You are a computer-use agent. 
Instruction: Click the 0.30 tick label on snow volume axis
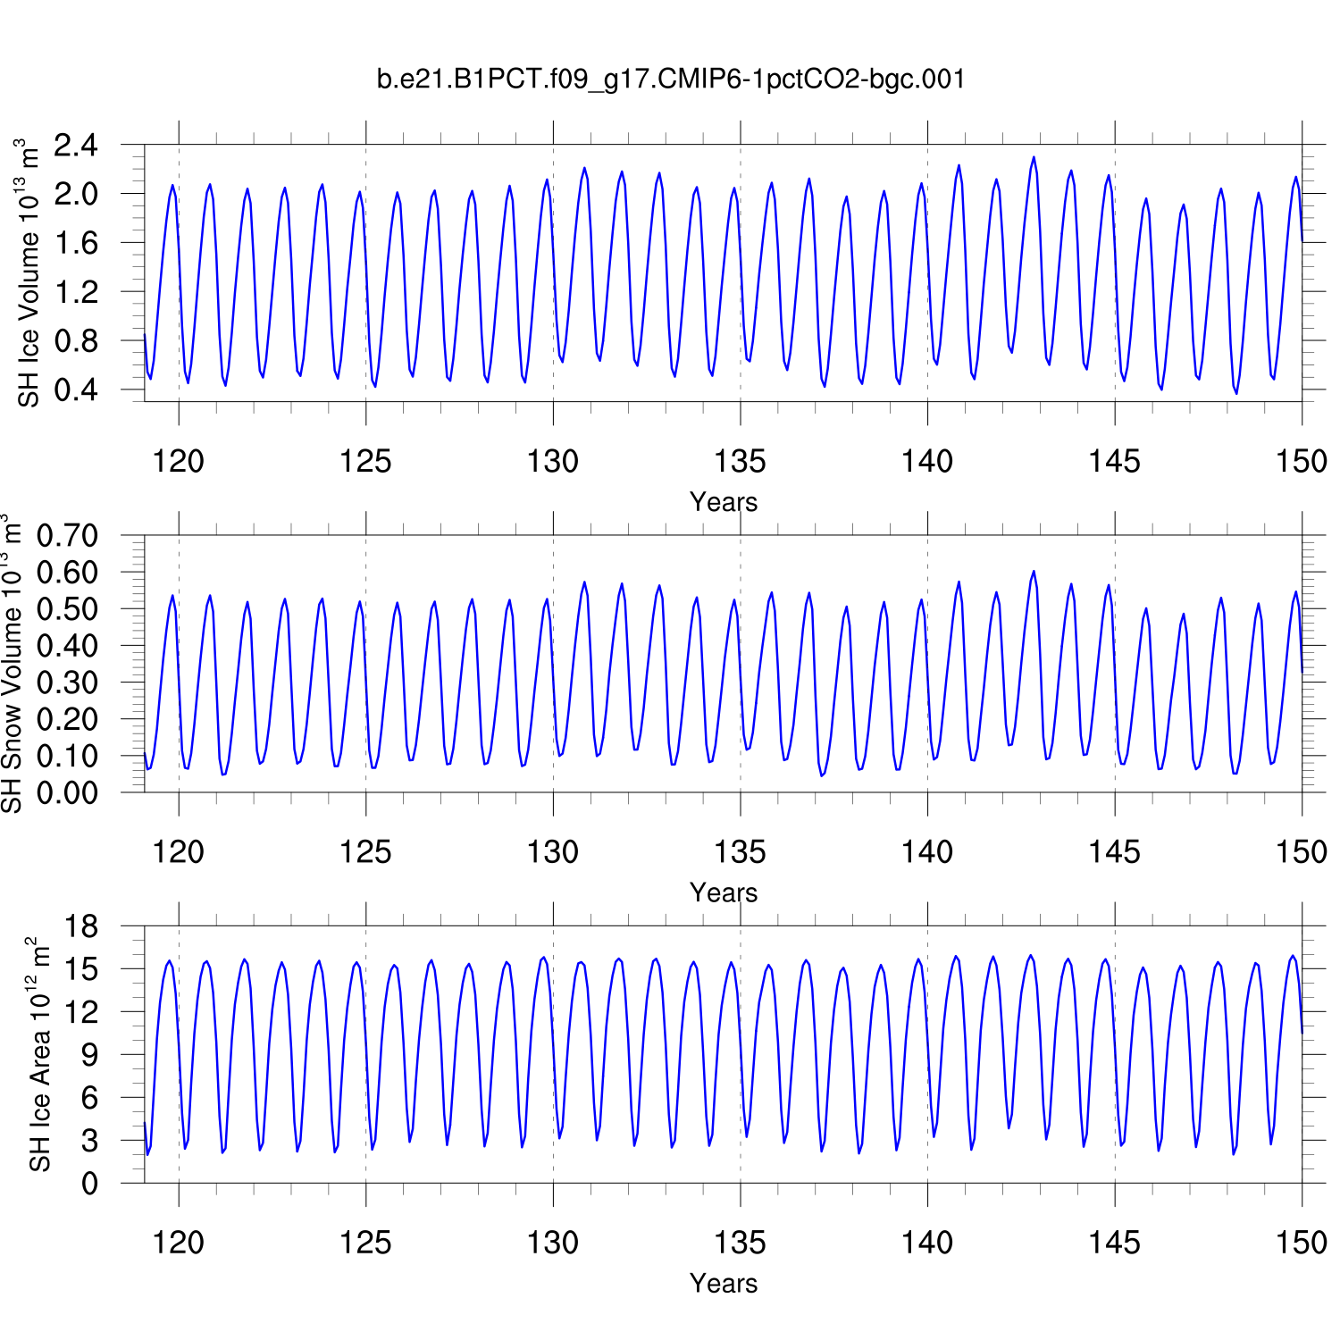point(67,683)
